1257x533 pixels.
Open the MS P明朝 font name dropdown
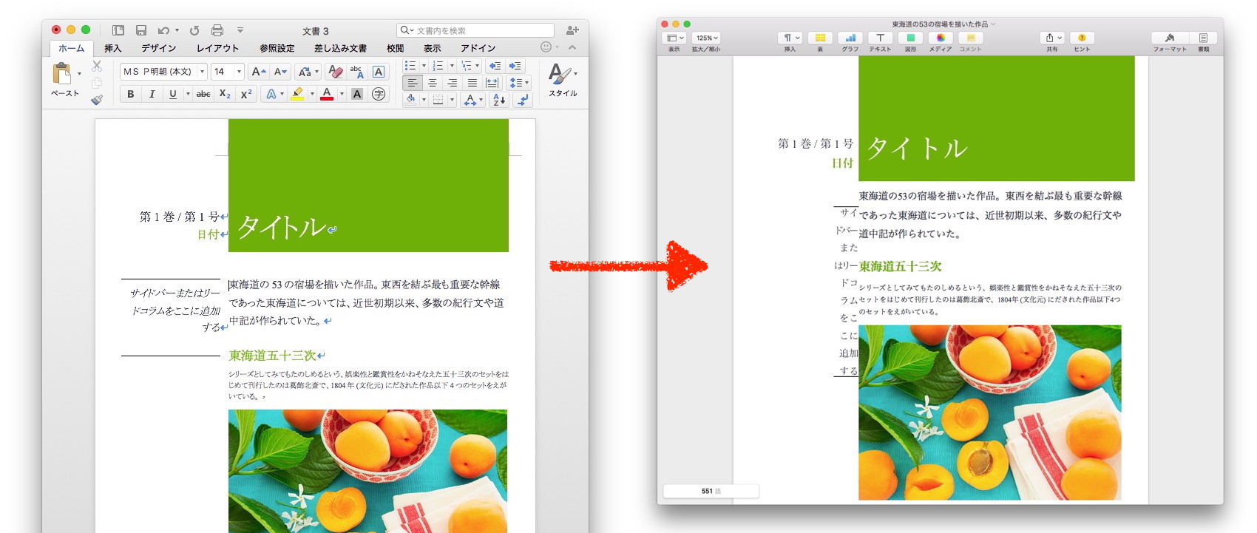202,72
